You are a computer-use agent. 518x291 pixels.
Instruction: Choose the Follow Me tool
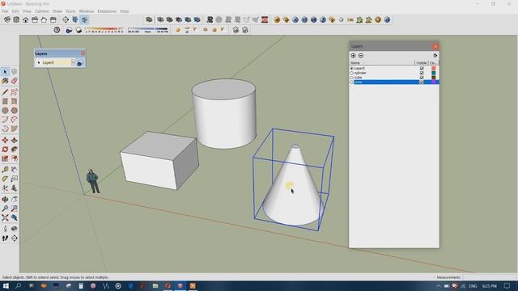(15, 150)
